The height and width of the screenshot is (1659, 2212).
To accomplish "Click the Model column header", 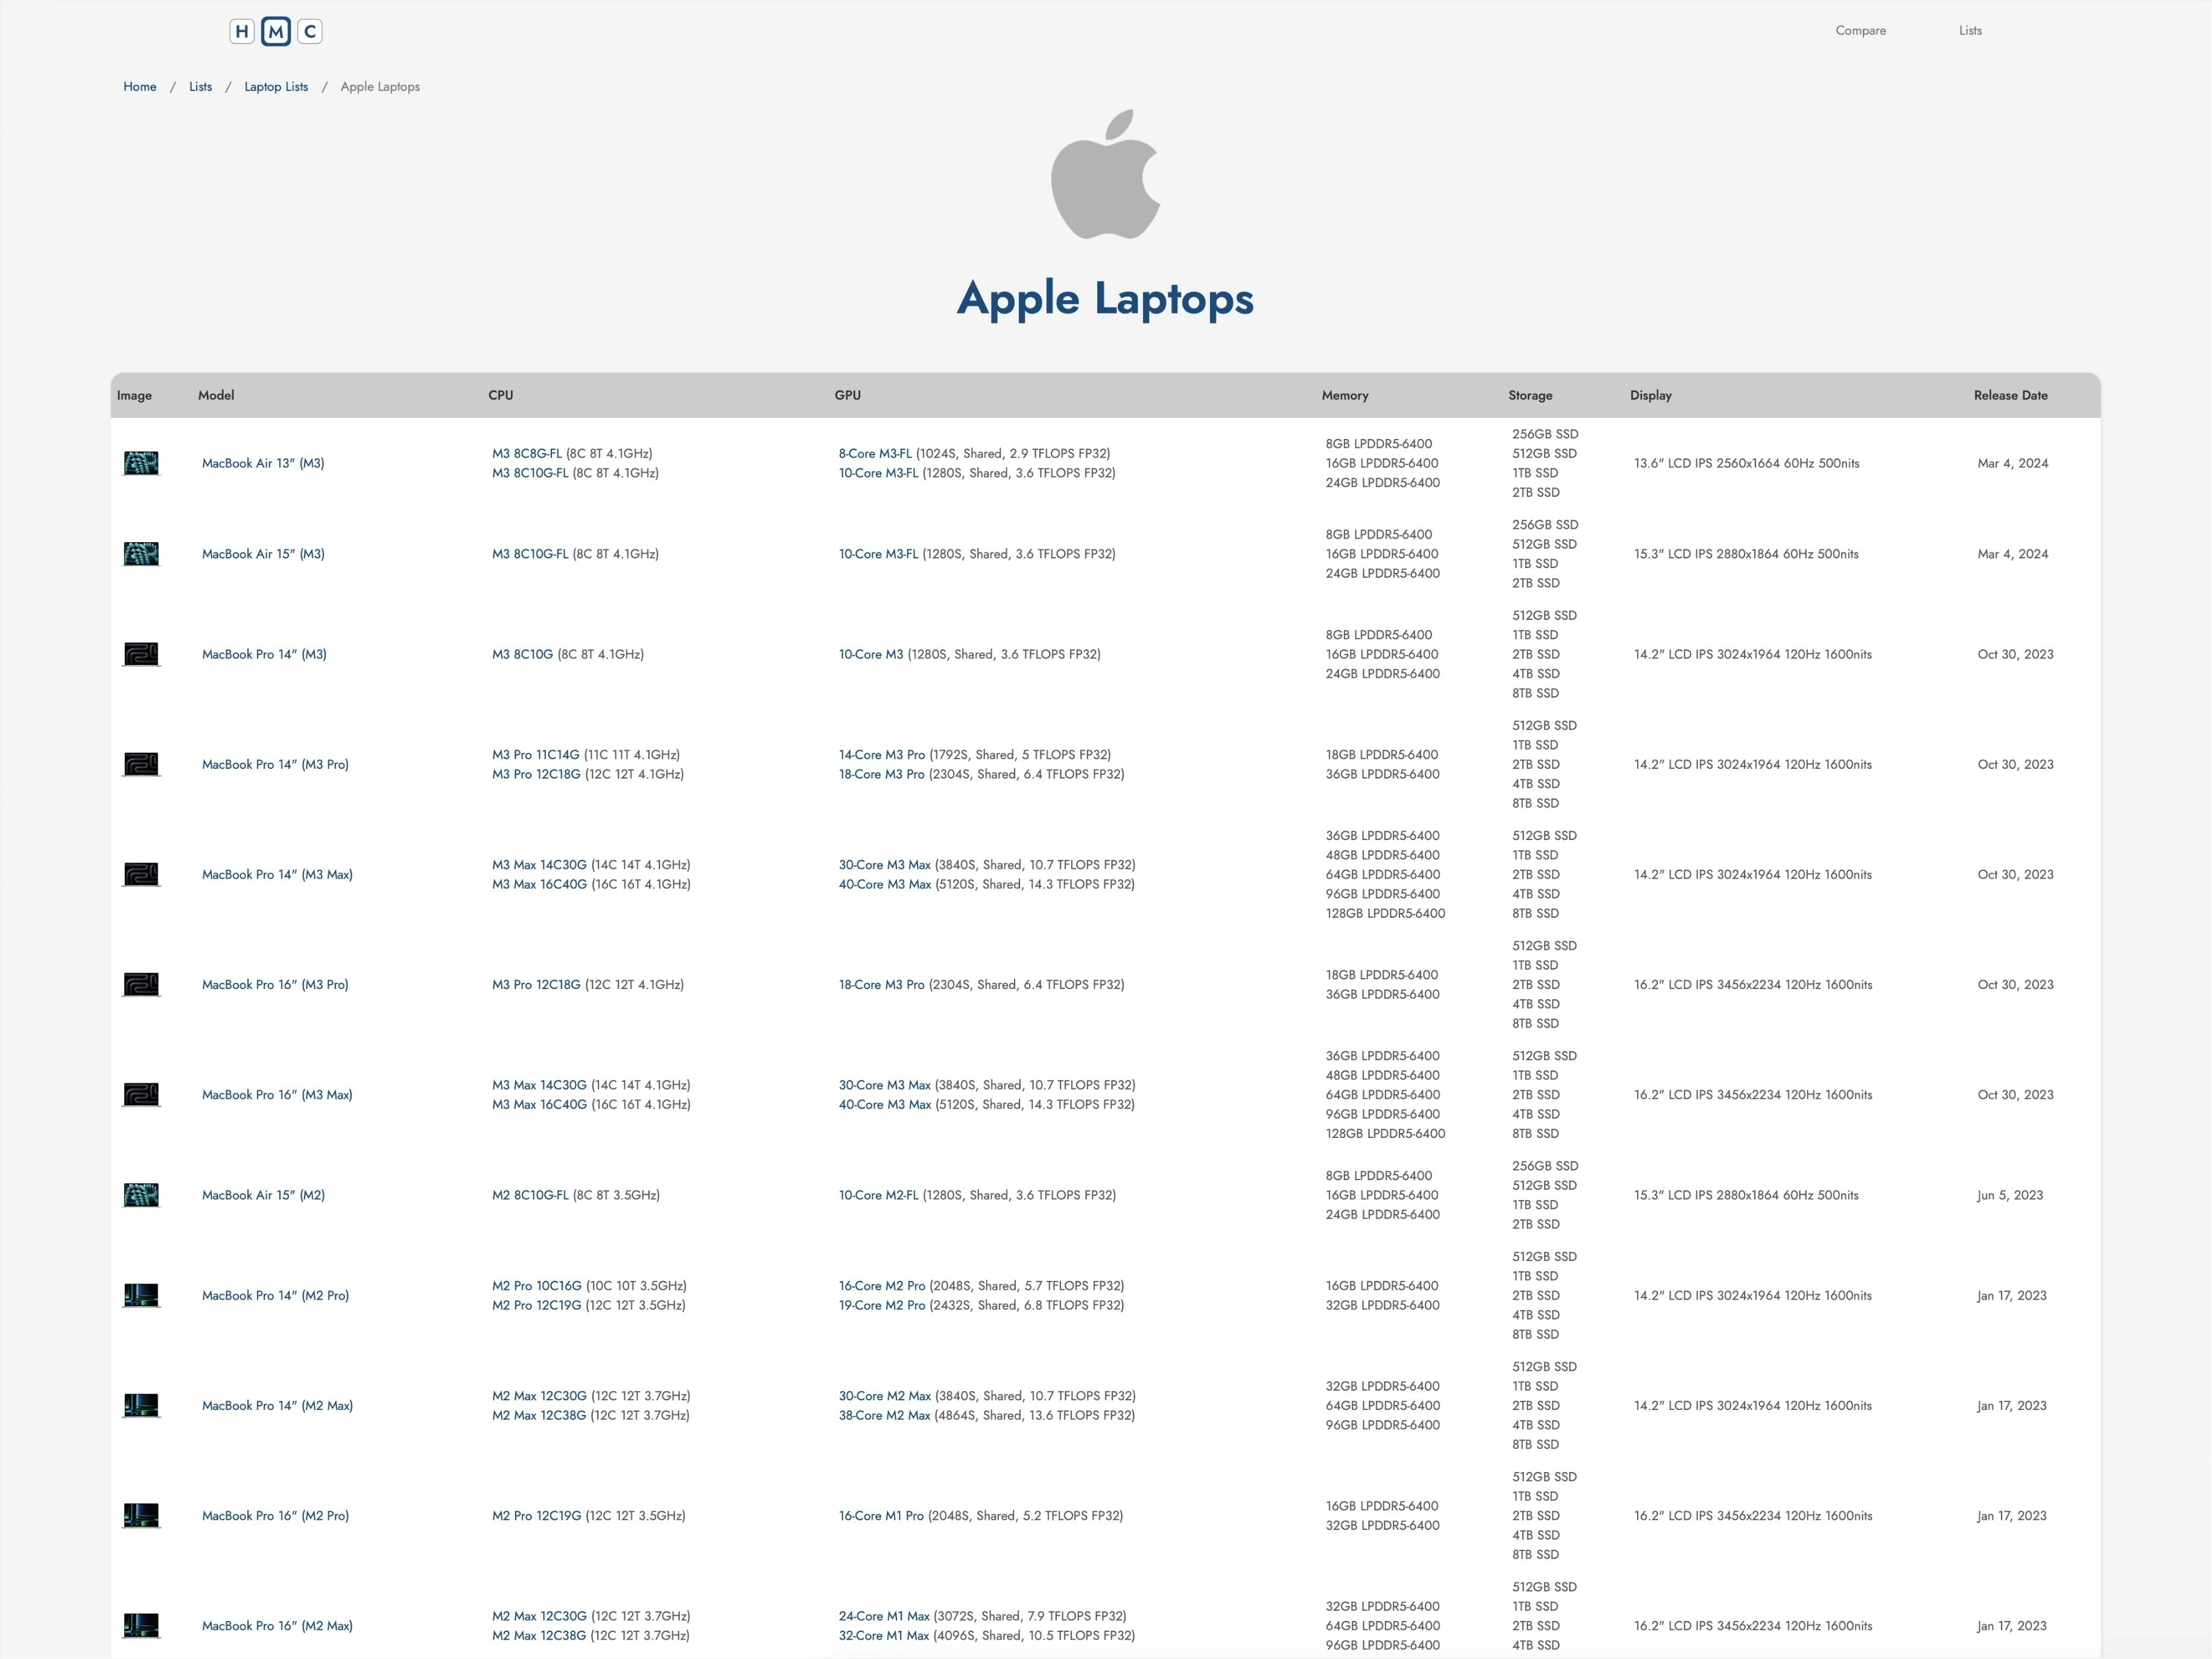I will pyautogui.click(x=216, y=395).
